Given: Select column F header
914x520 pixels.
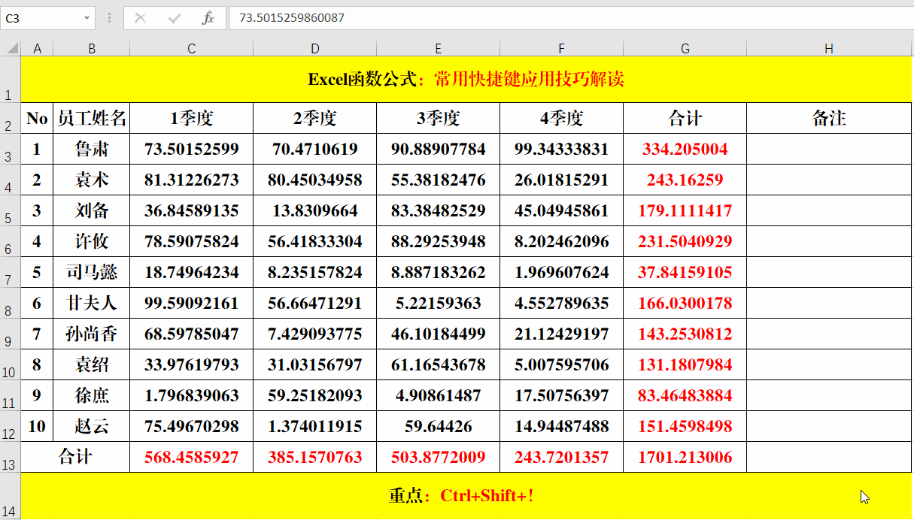Looking at the screenshot, I should 562,49.
